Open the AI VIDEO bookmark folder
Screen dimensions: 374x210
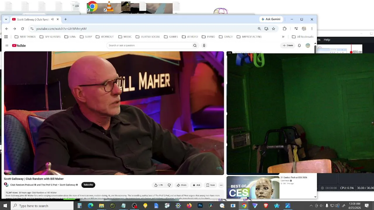[190, 37]
